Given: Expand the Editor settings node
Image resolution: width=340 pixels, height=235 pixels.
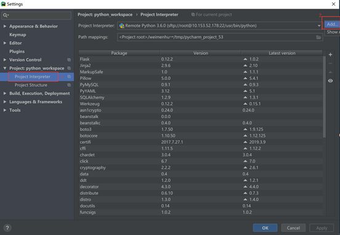Looking at the screenshot, I should pyautogui.click(x=5, y=43).
